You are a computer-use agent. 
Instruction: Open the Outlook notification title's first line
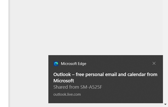coord(105,75)
